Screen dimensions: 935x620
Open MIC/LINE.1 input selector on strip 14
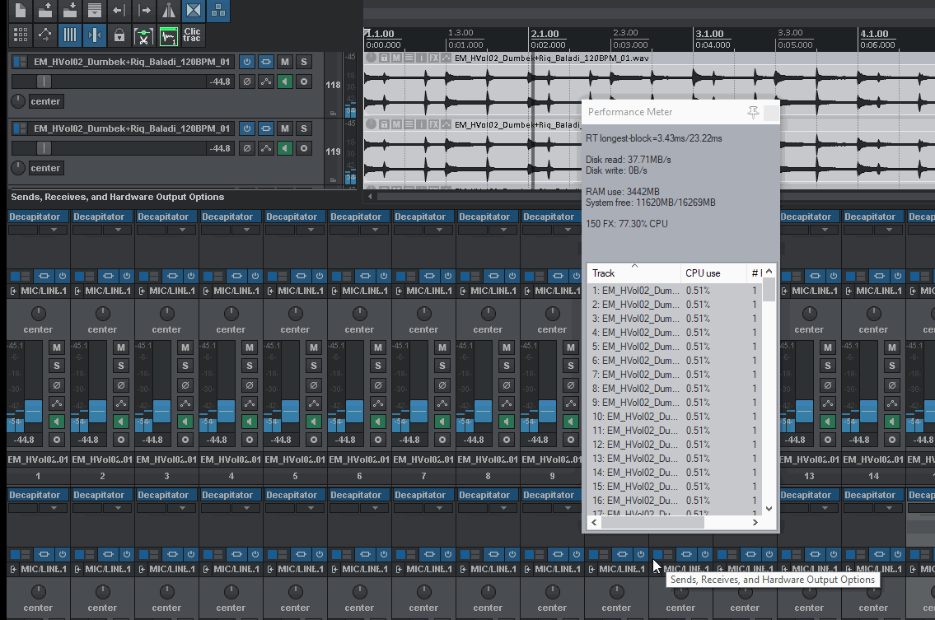879,291
